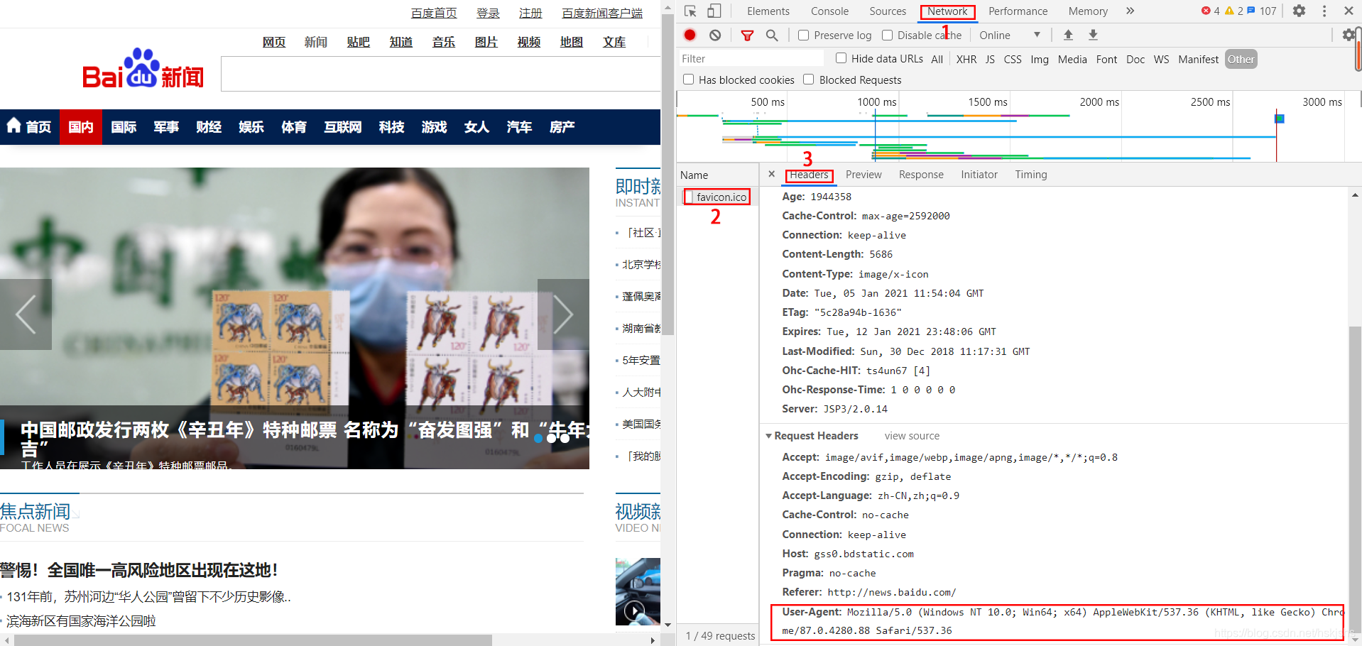Open Network panel settings gear
Viewport: 1362px width, 646px height.
tap(1349, 35)
